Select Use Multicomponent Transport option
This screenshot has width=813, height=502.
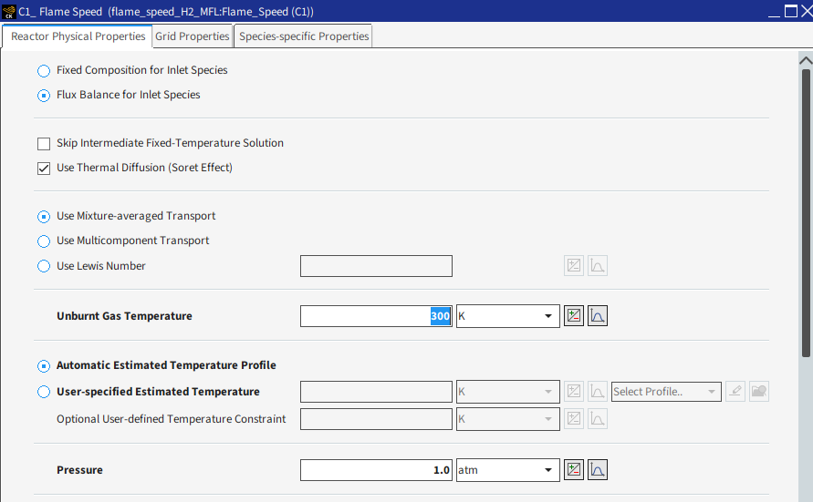44,241
